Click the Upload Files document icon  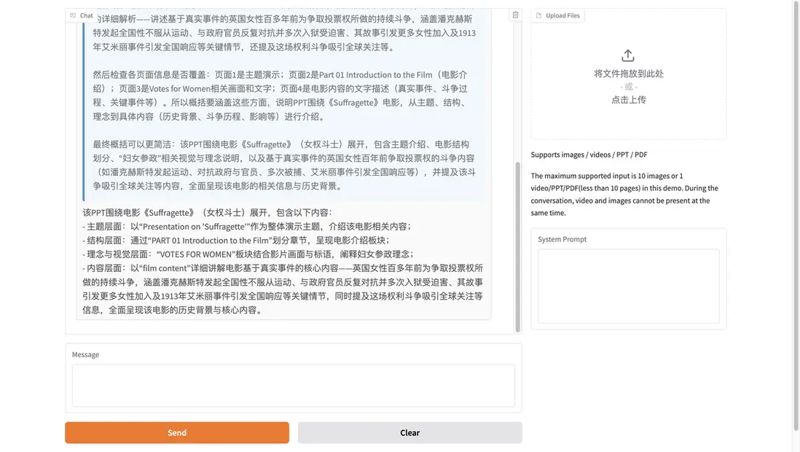coord(538,15)
